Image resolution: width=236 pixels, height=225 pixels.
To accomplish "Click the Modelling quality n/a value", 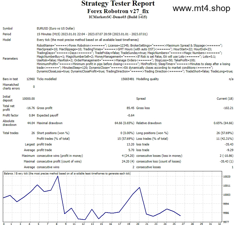I will 231,79.
